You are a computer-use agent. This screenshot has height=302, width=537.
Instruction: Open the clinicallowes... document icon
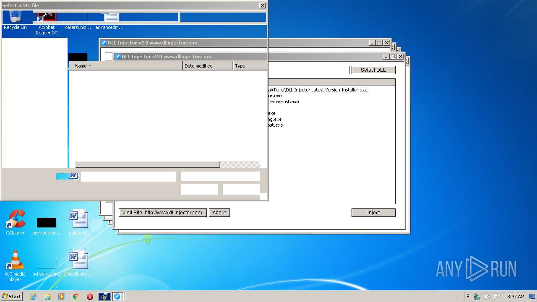tap(78, 263)
